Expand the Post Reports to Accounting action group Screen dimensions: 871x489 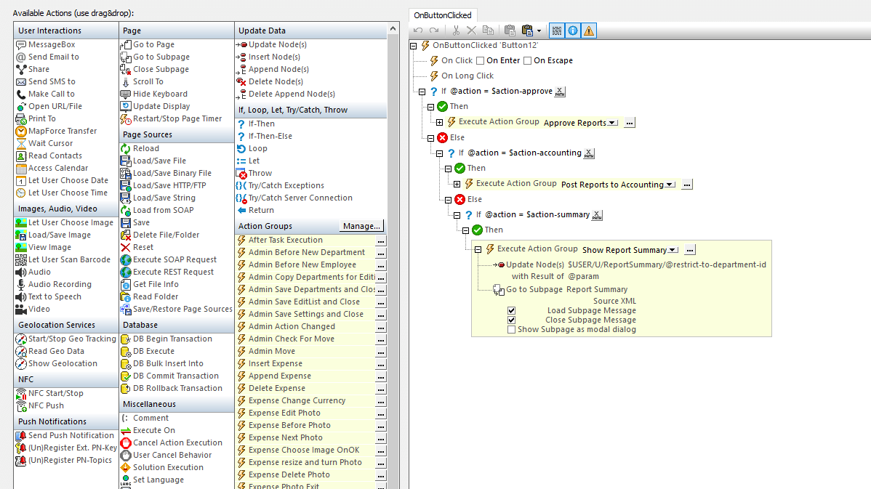tap(457, 185)
